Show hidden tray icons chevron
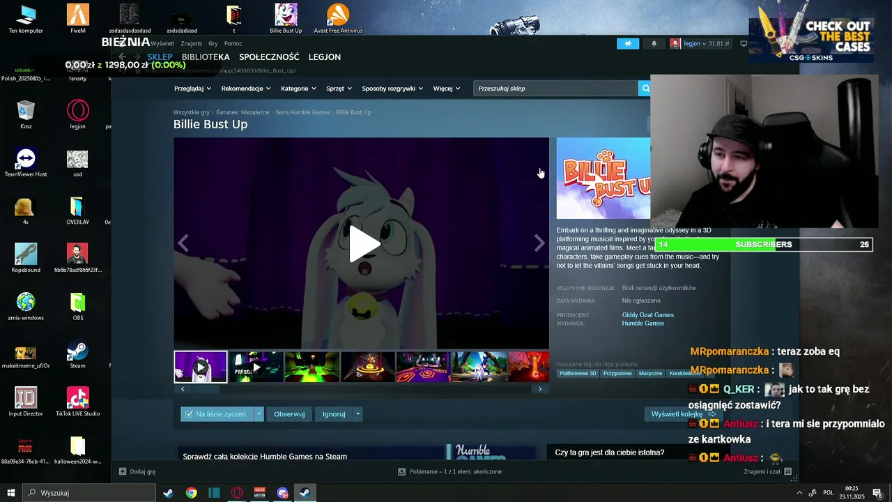The width and height of the screenshot is (892, 502). coord(799,493)
